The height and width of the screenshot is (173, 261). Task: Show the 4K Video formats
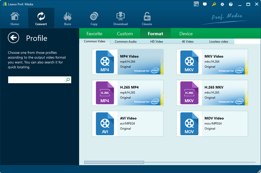coord(187,42)
